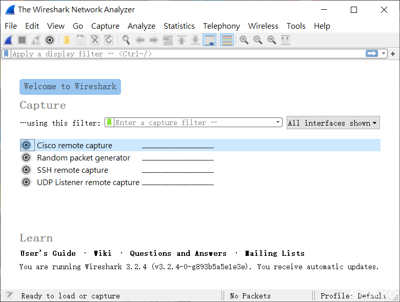Apply display filter arrow button
400x302 pixels.
point(372,53)
